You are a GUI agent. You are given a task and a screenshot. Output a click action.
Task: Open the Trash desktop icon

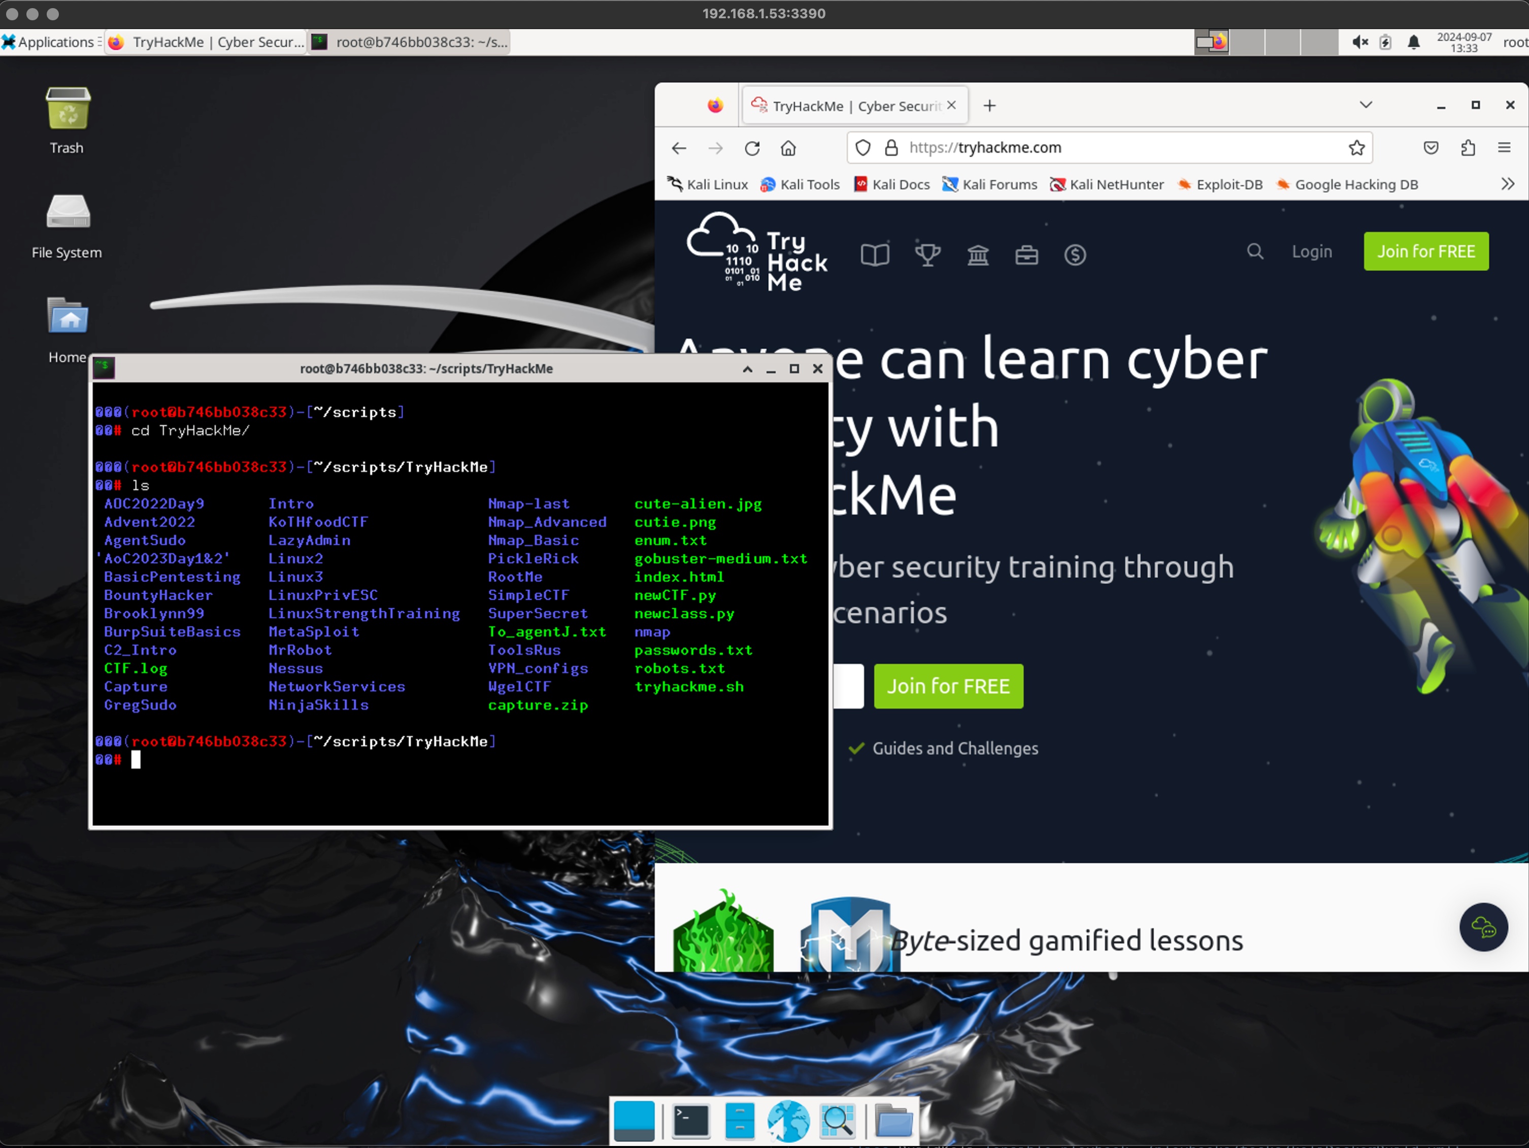67,109
